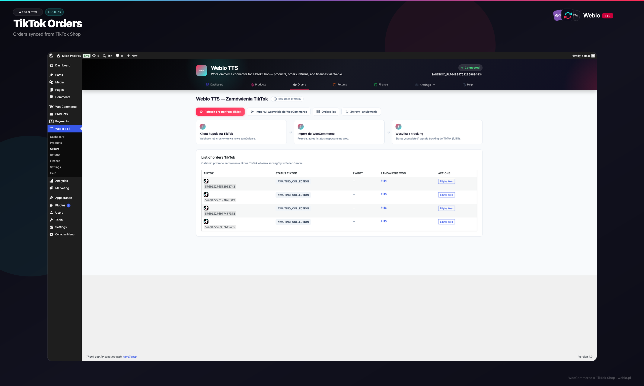This screenshot has height=386, width=644.
Task: Open Help in Weblo TTS submenu
Action: (x=53, y=173)
